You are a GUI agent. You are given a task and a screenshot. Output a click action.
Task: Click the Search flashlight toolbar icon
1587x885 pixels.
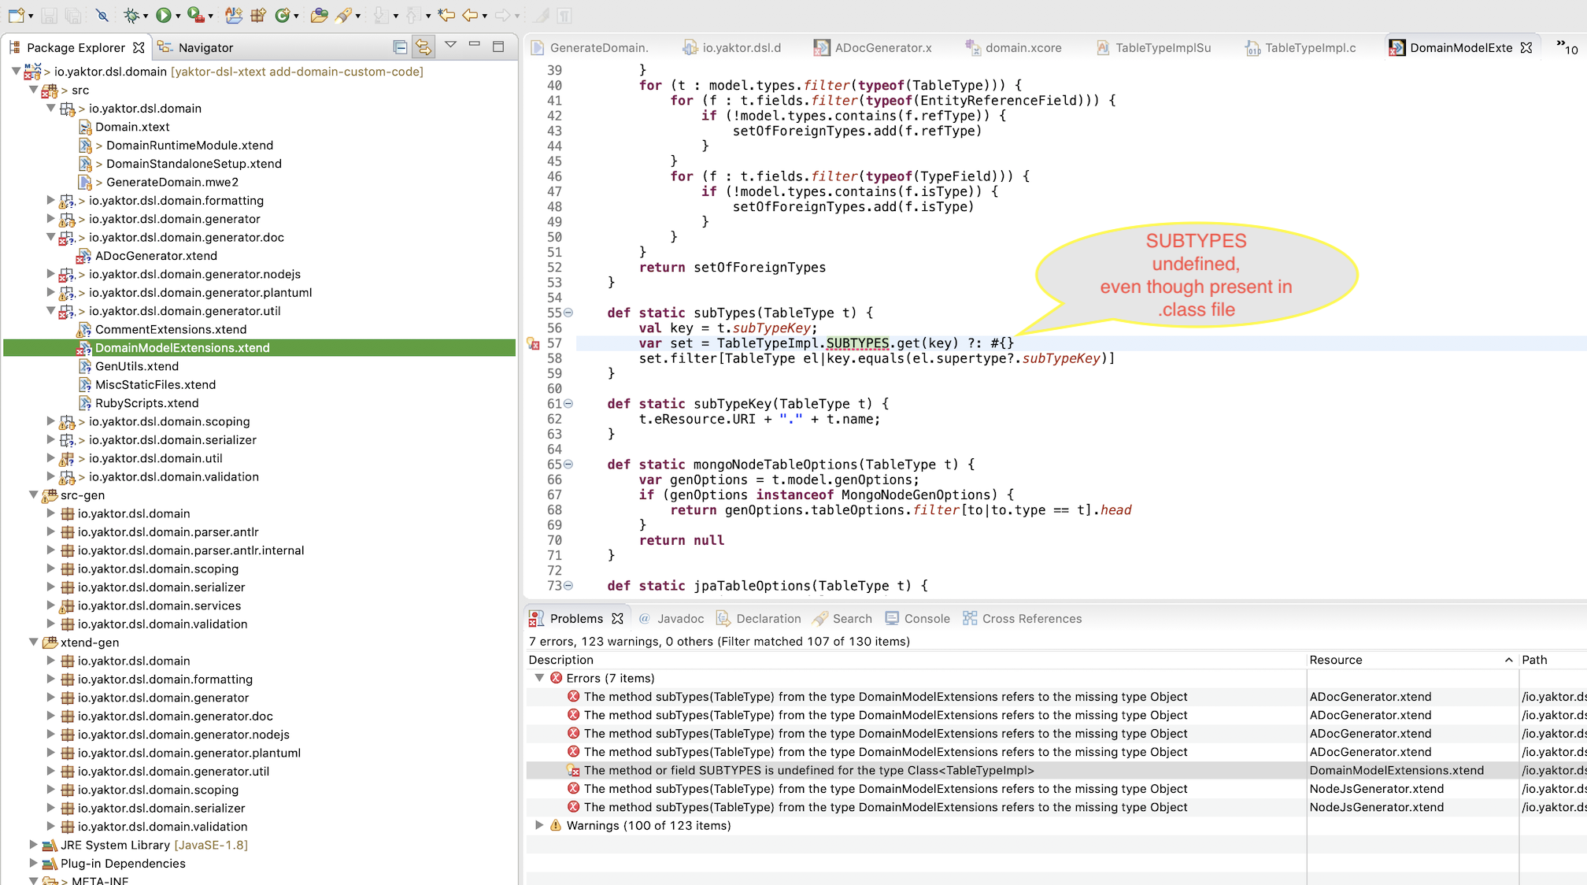343,15
